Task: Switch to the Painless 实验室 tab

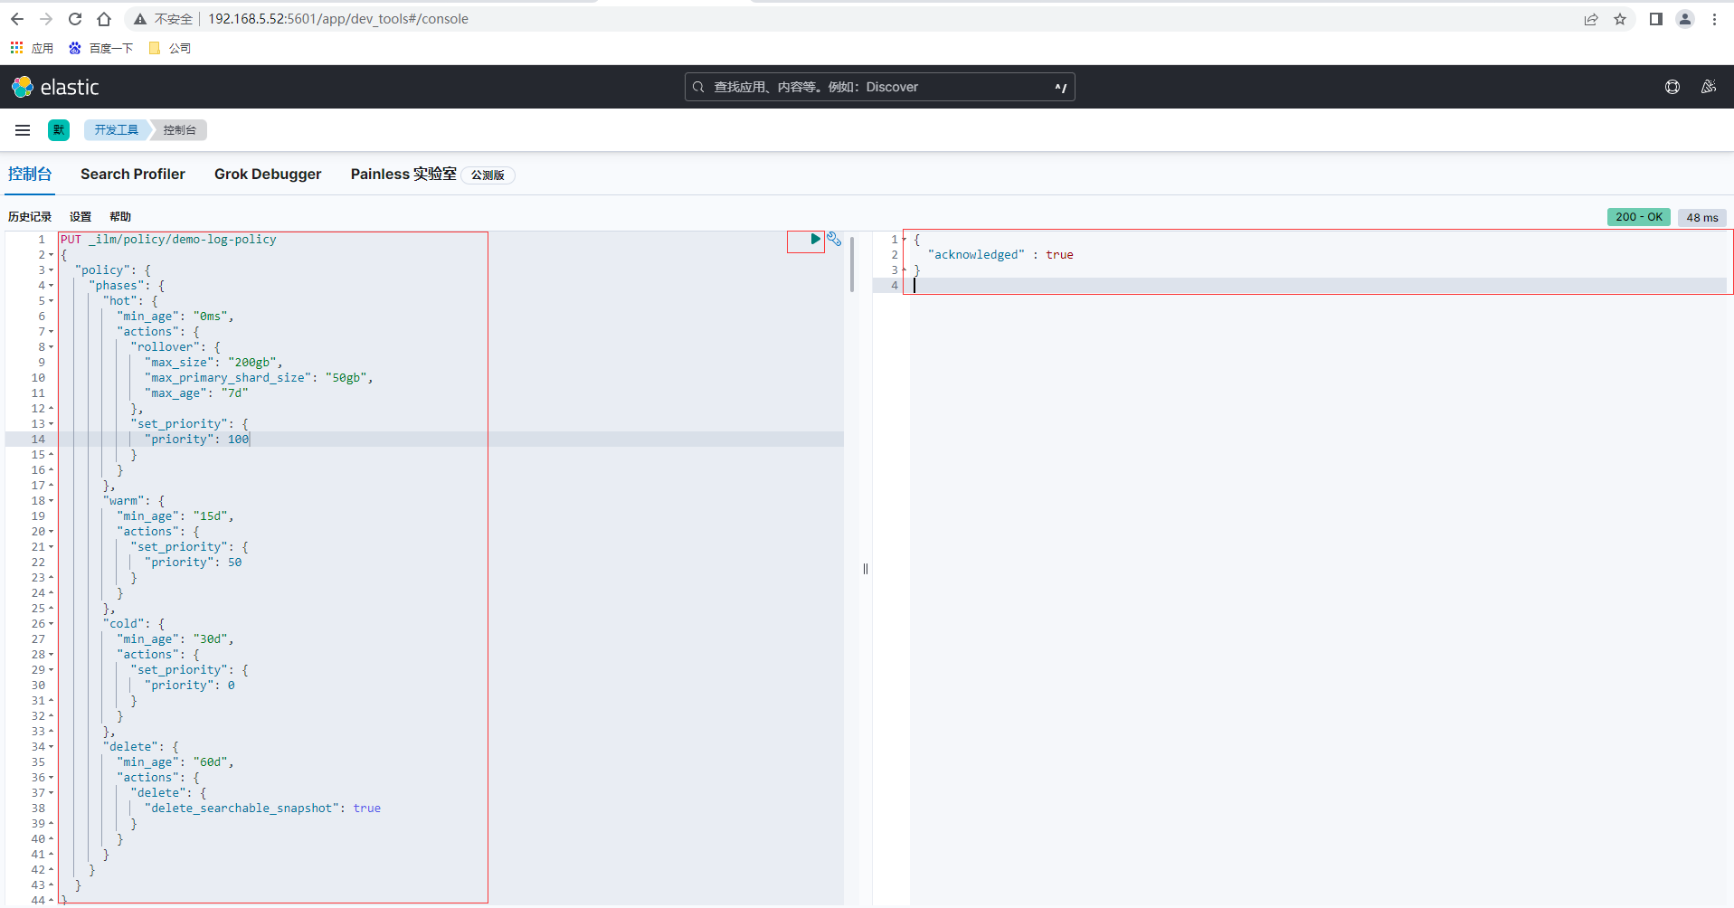Action: click(403, 174)
